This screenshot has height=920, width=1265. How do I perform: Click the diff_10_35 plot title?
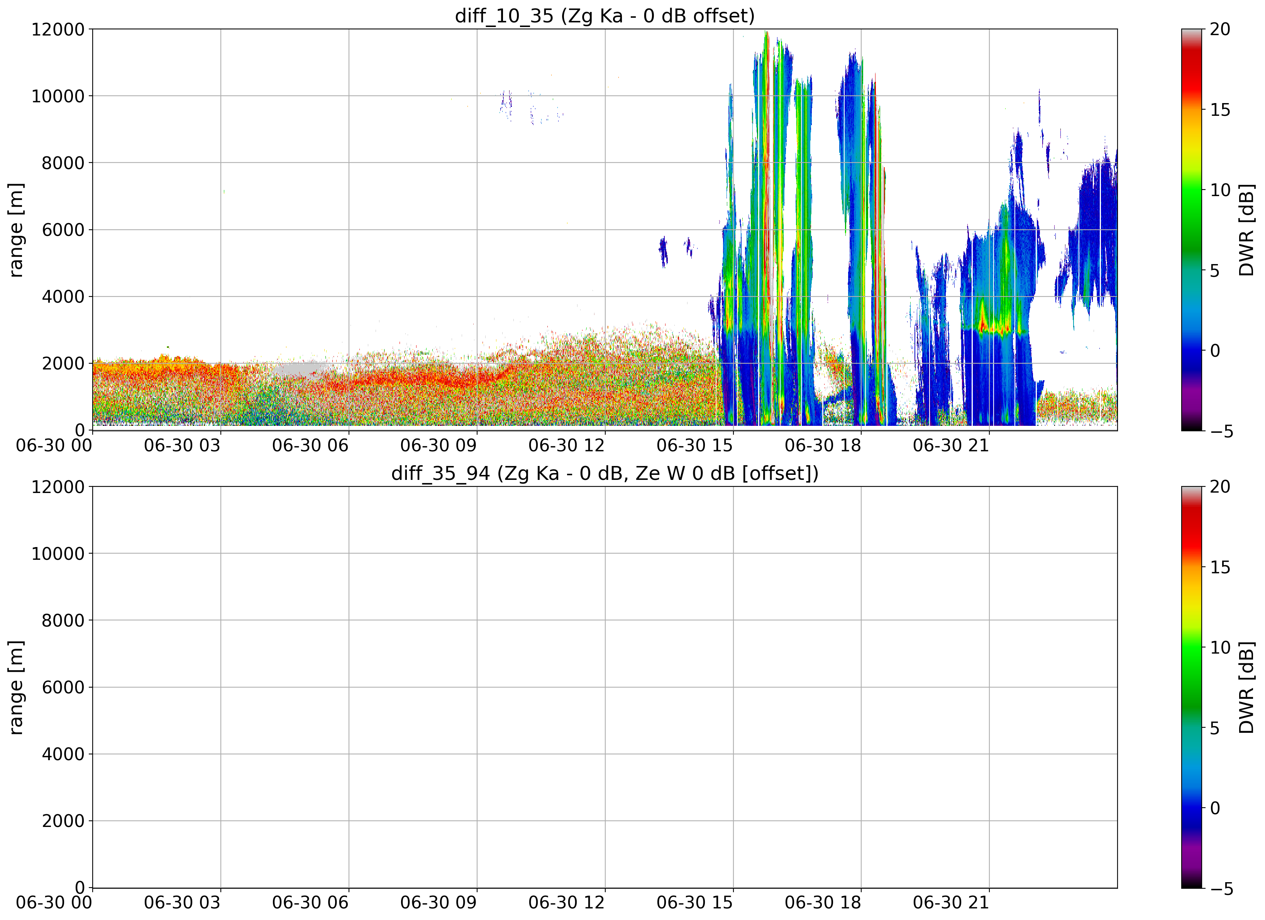click(605, 15)
